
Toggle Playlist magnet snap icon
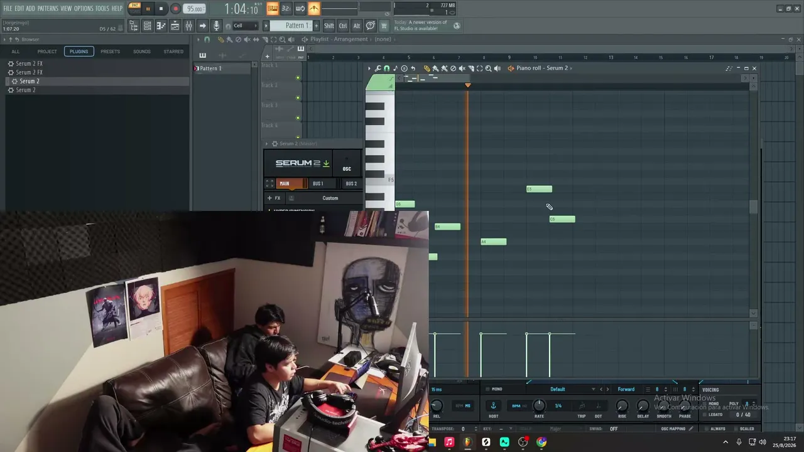click(x=207, y=40)
